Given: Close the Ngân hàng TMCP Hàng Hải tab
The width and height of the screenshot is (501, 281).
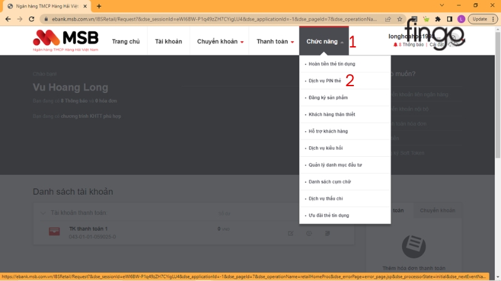Looking at the screenshot, I should (x=85, y=6).
